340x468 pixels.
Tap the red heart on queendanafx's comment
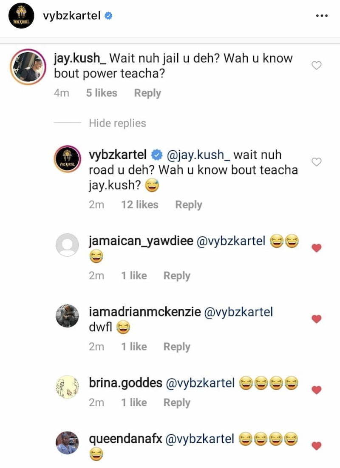317,445
